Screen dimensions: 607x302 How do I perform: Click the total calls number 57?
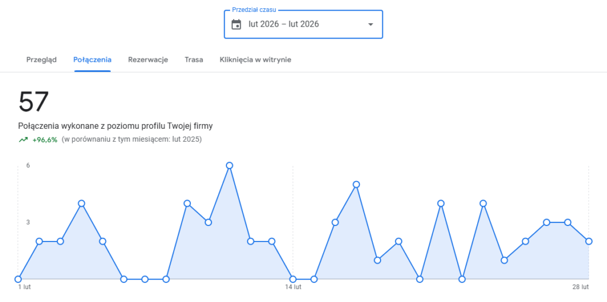(33, 102)
